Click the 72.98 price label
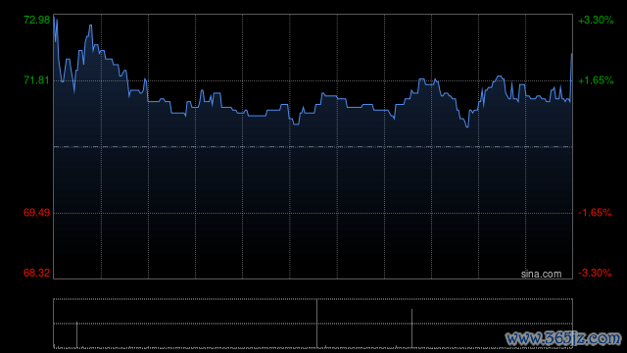Image resolution: width=627 pixels, height=353 pixels. [x=37, y=20]
